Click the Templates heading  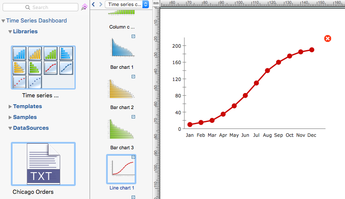pyautogui.click(x=28, y=106)
